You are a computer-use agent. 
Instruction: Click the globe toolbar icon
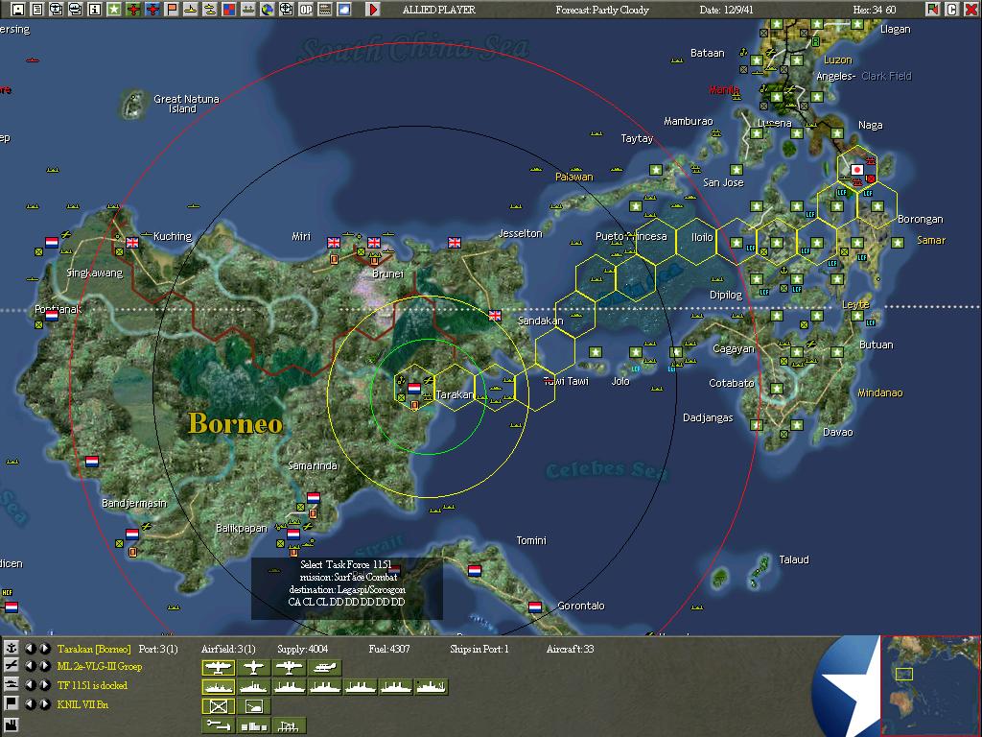pos(268,9)
